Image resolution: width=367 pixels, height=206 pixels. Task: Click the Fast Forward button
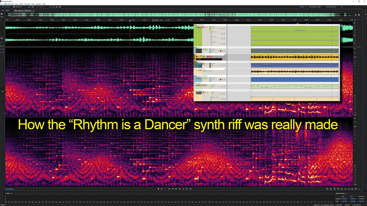coord(176,189)
